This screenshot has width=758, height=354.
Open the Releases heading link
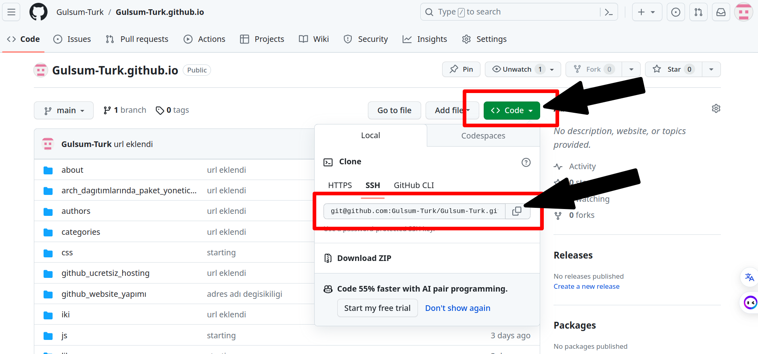(573, 255)
